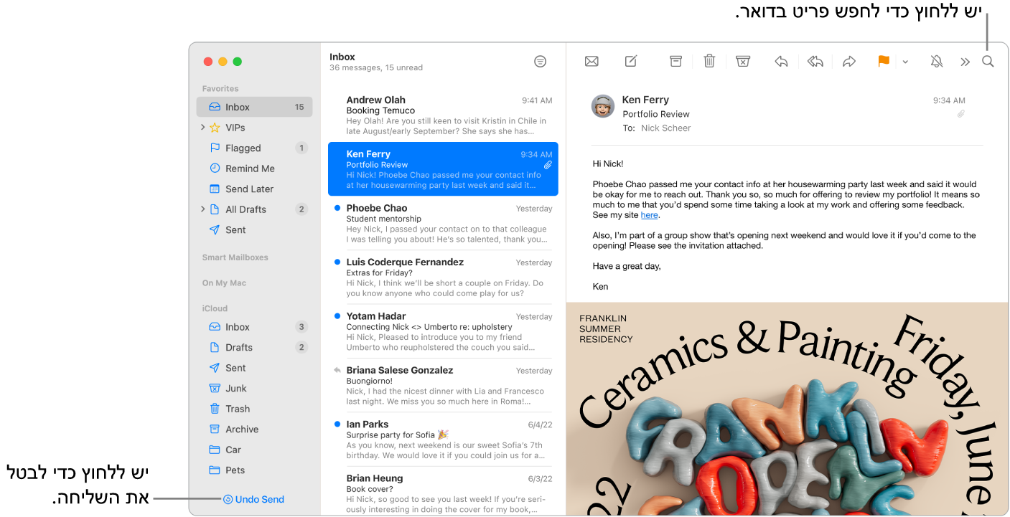This screenshot has height=517, width=1010.
Task: Open the Archive mailbox
Action: [x=254, y=430]
